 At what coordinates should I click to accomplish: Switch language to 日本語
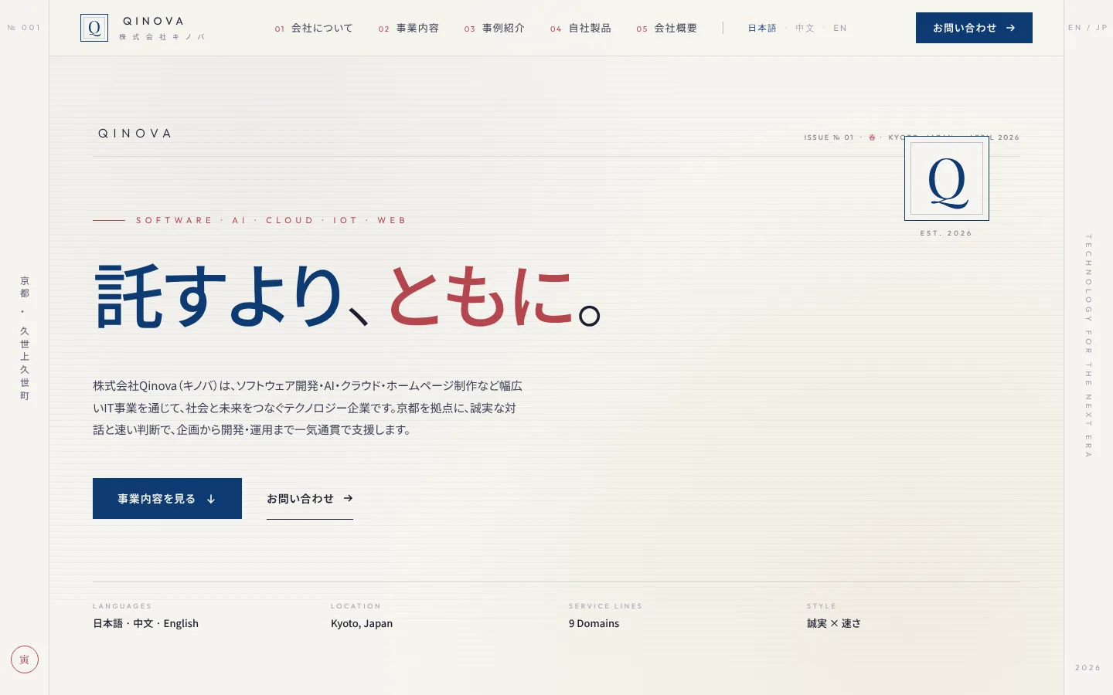point(762,28)
